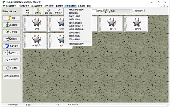This screenshot has height=107, width=170.
Task: Select the 合并包间 merge rooms icon
Action: (x=8, y=32)
